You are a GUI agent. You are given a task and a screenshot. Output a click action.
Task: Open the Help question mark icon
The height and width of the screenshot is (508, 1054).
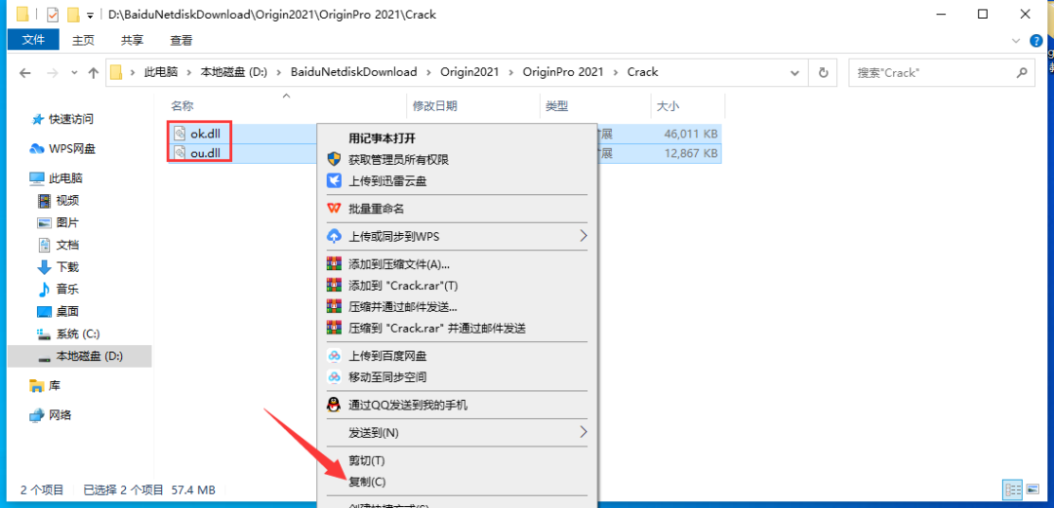pyautogui.click(x=1035, y=41)
